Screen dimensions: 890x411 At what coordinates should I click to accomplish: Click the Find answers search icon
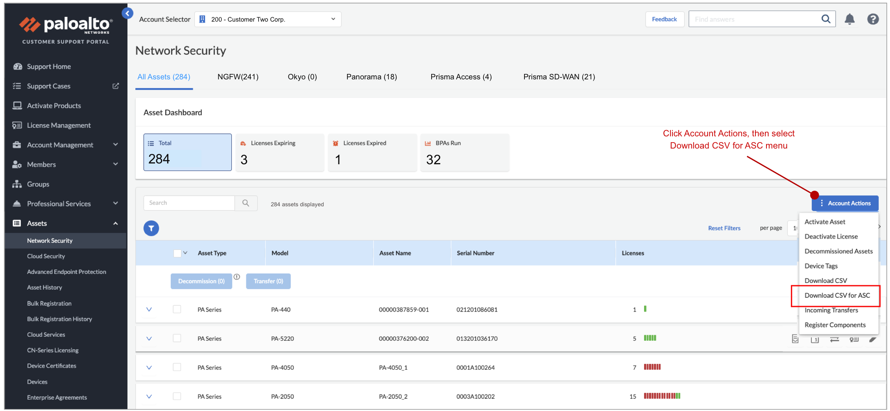pyautogui.click(x=825, y=19)
